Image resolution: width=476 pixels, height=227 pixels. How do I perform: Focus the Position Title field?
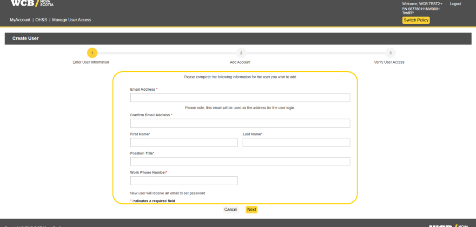pyautogui.click(x=240, y=161)
